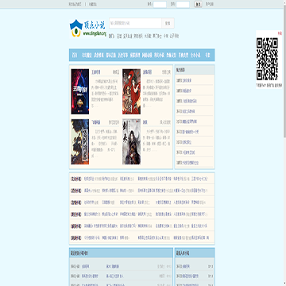Open the dark armored figure book cover
The width and height of the screenshot is (286, 286).
pyautogui.click(x=80, y=141)
